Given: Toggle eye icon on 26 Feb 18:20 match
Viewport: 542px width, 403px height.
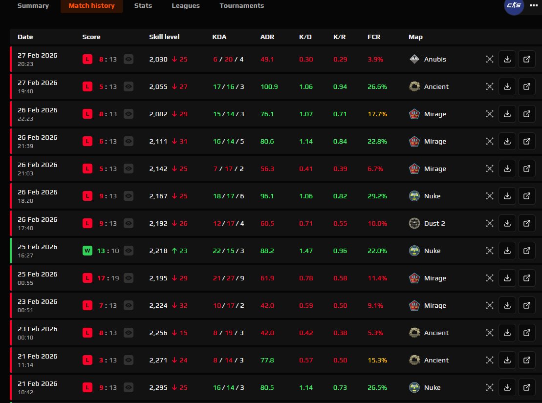Looking at the screenshot, I should click(x=128, y=196).
